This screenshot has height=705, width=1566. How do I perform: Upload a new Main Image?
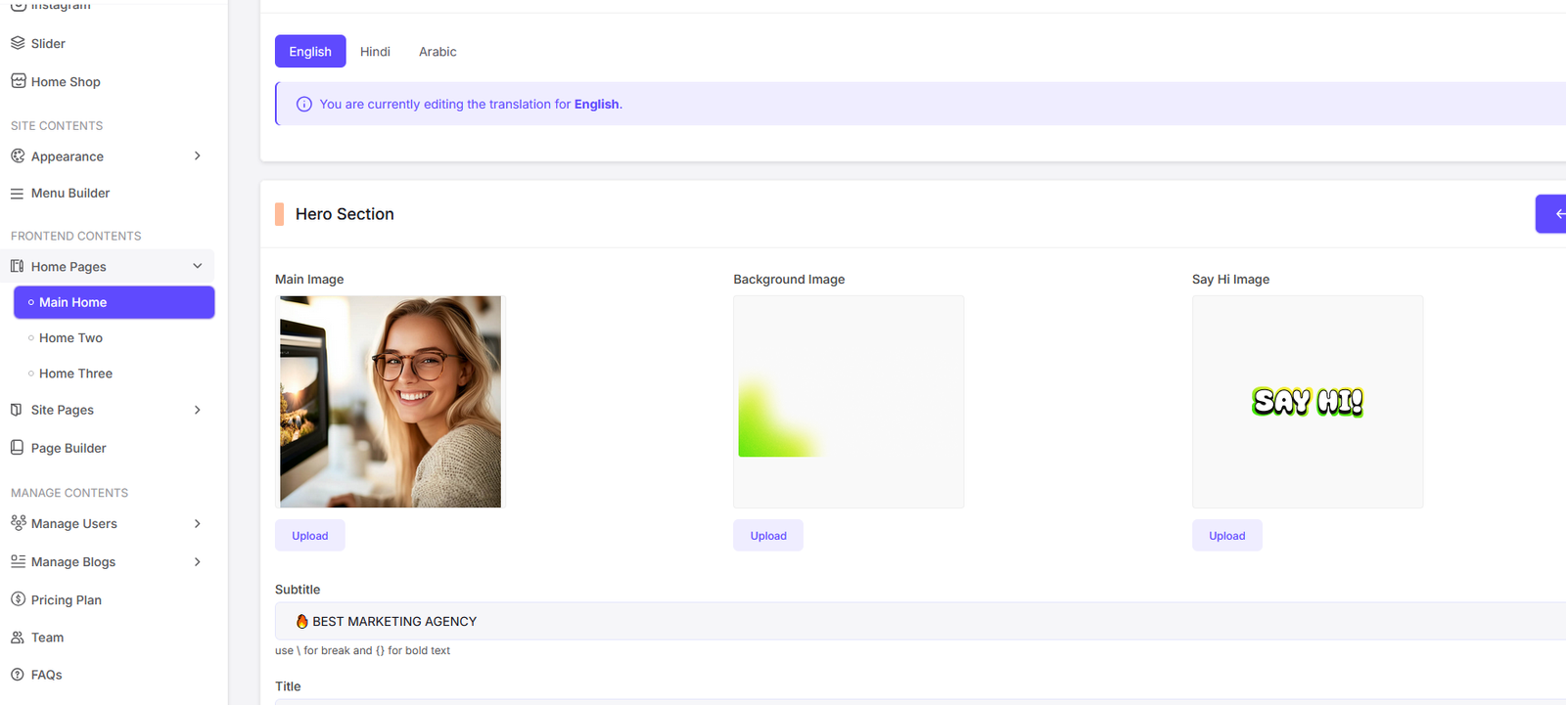(309, 536)
